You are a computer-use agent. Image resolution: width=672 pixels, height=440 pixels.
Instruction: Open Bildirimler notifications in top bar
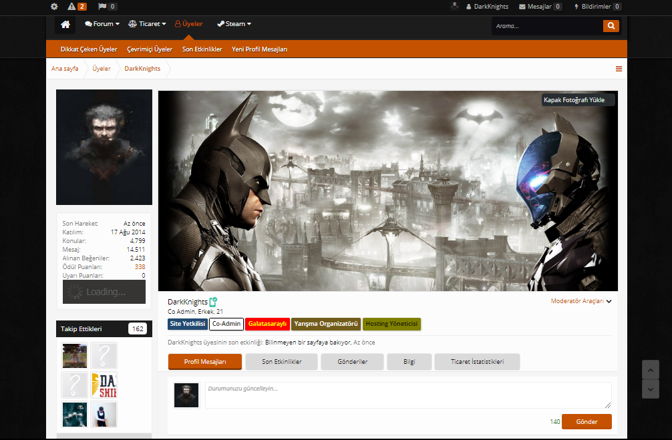(x=597, y=7)
